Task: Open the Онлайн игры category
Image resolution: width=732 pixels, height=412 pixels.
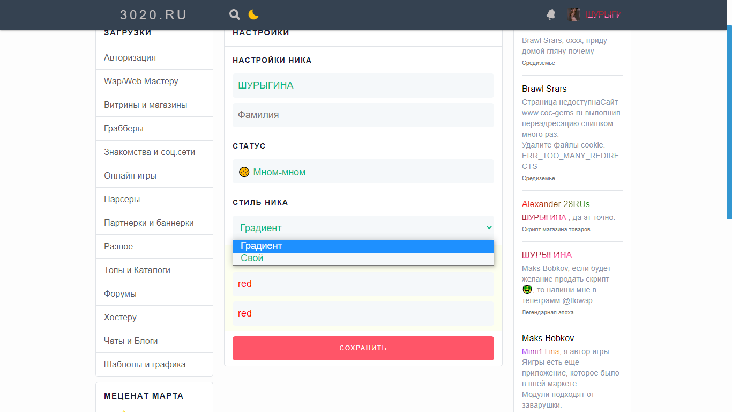Action: [x=130, y=176]
